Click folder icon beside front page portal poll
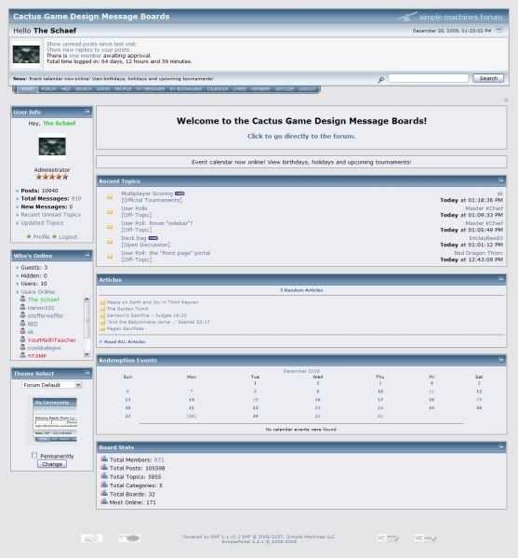The image size is (518, 558). coord(110,257)
